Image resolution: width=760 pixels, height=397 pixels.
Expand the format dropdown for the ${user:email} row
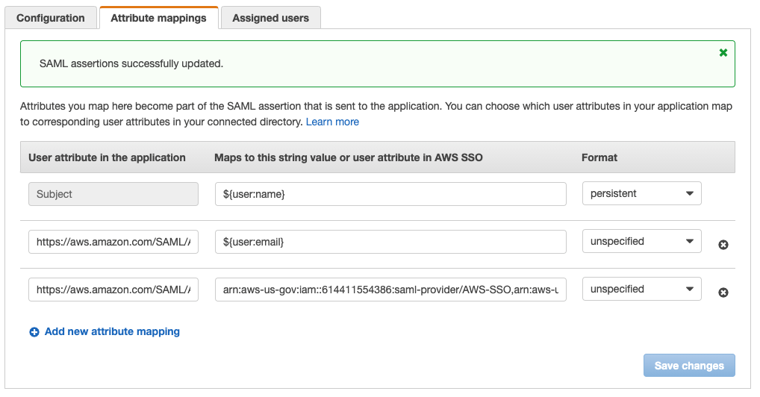641,242
